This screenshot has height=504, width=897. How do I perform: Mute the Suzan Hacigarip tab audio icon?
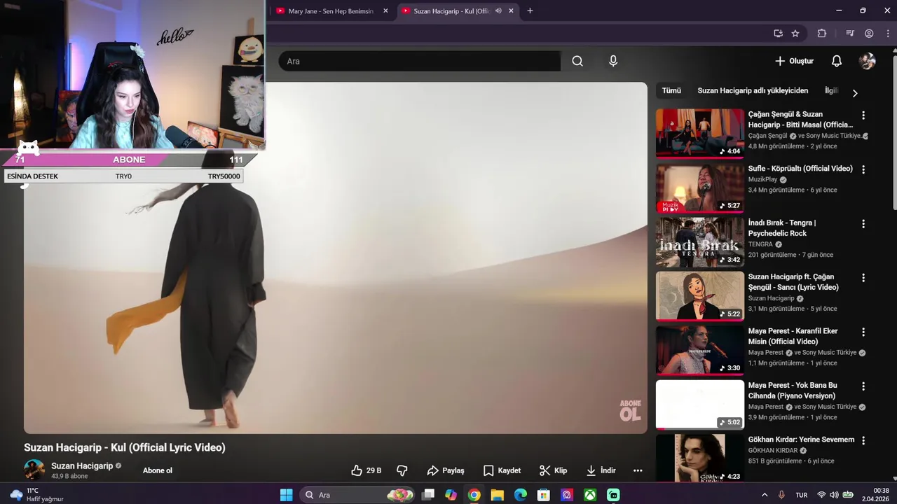(x=498, y=11)
